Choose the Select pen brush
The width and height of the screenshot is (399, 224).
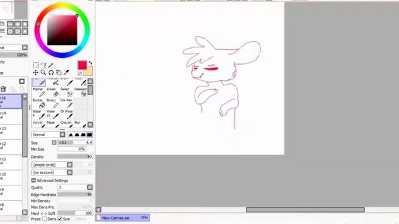pyautogui.click(x=67, y=93)
